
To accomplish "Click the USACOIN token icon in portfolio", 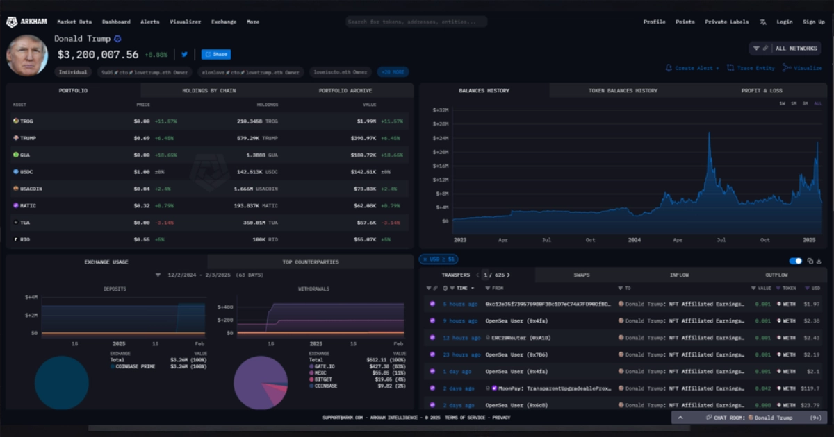I will tap(15, 189).
